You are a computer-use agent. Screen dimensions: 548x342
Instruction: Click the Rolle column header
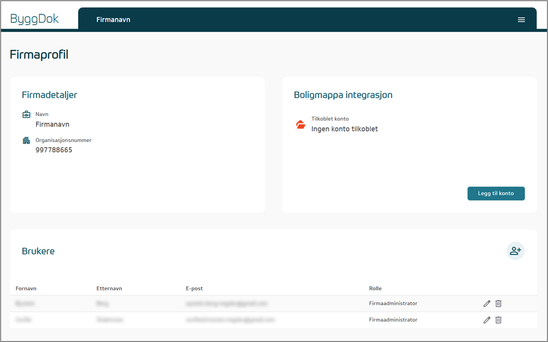coord(375,288)
